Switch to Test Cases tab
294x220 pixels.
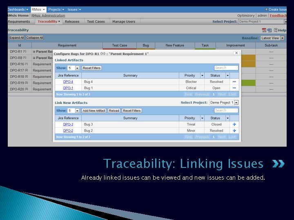[x=96, y=22]
